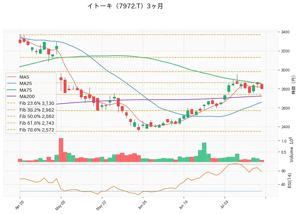Click the chart title イトーキ (7972.T) 3ヶ月
299x214 pixels.
(125, 6)
